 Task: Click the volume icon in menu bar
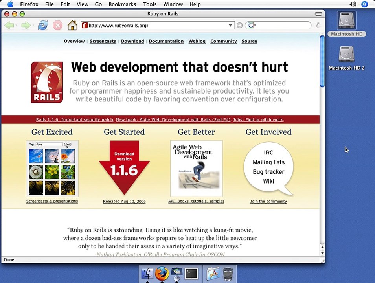point(353,4)
